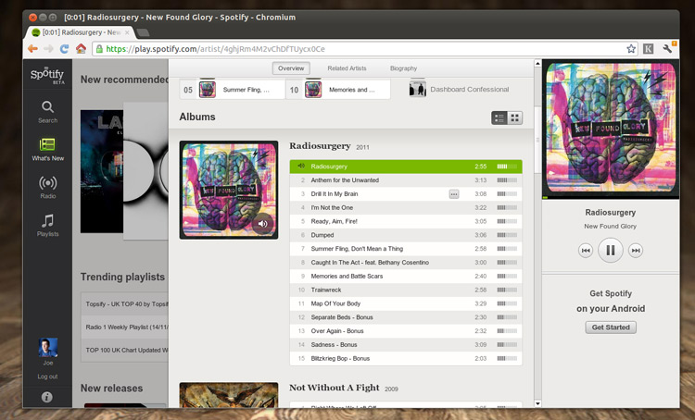Open Spotify Search in sidebar
The width and height of the screenshot is (695, 420).
[x=47, y=112]
